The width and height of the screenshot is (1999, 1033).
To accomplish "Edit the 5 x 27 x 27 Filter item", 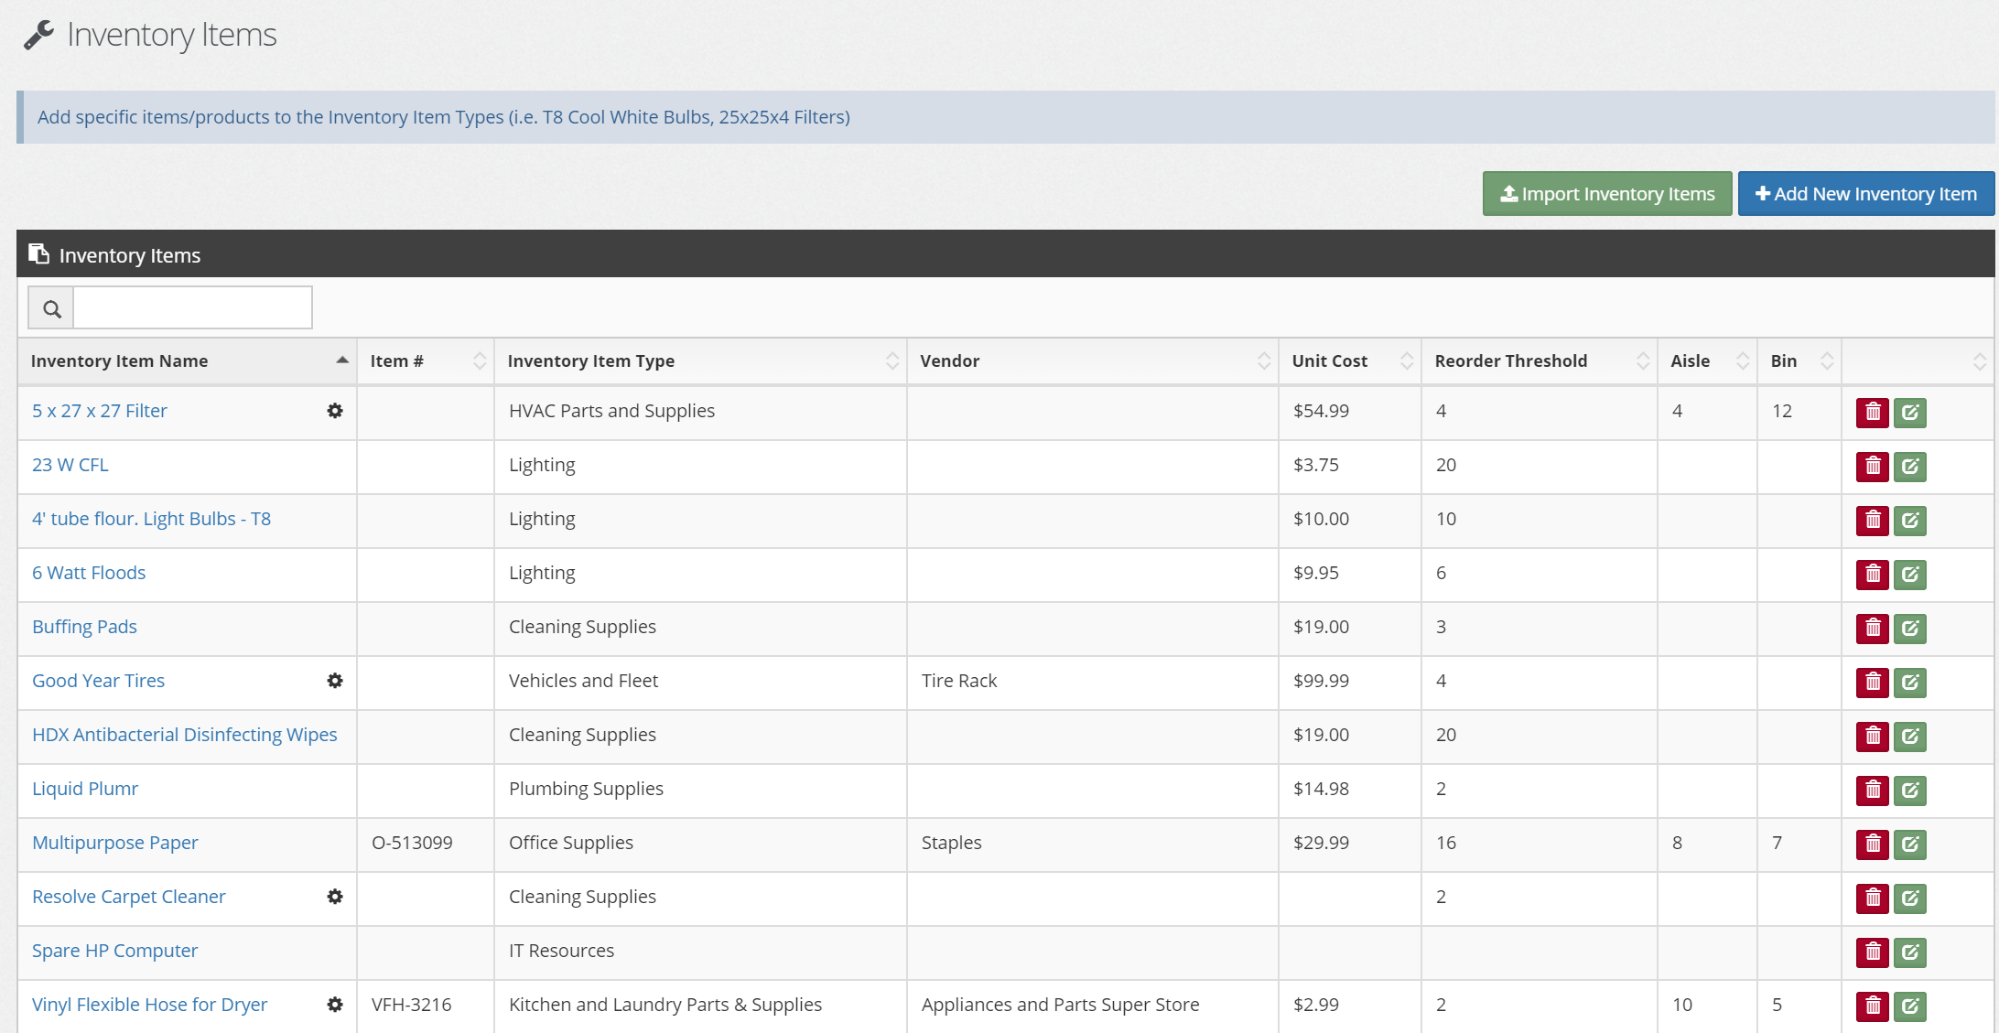I will [x=1909, y=413].
